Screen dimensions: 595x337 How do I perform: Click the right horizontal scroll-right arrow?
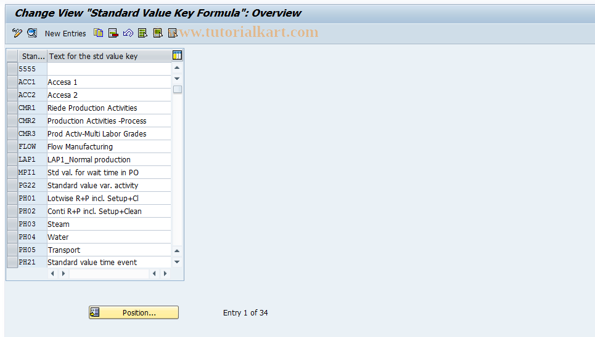pyautogui.click(x=165, y=274)
